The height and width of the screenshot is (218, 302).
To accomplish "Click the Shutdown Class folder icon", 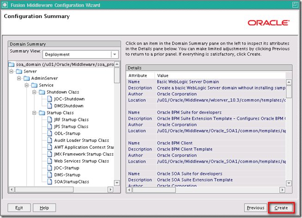I will coord(42,92).
